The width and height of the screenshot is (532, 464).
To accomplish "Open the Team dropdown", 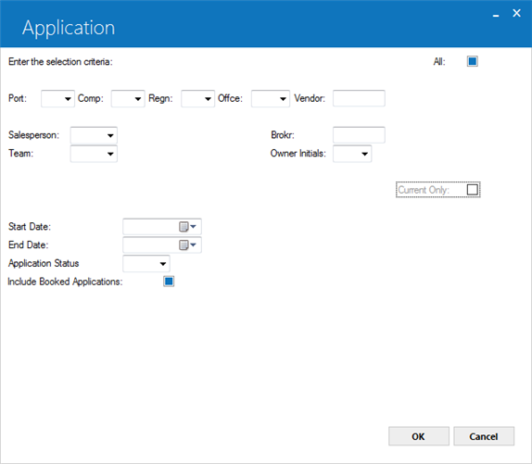I will click(x=94, y=154).
